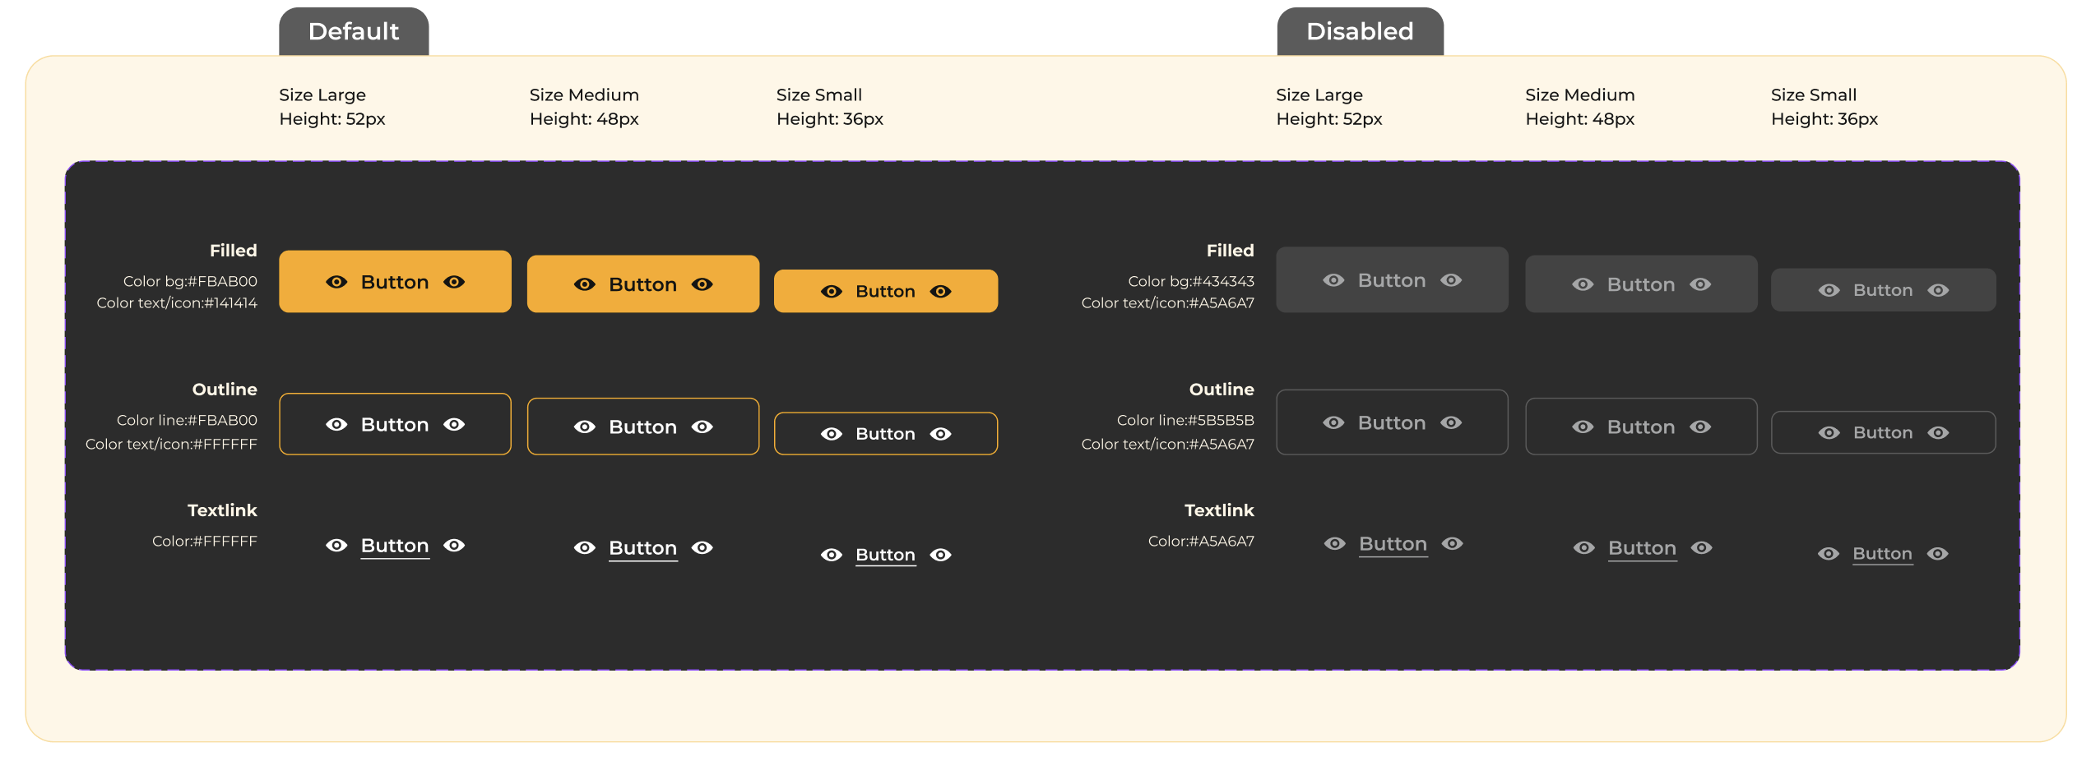Open the Default tab
The image size is (2091, 761).
click(354, 32)
